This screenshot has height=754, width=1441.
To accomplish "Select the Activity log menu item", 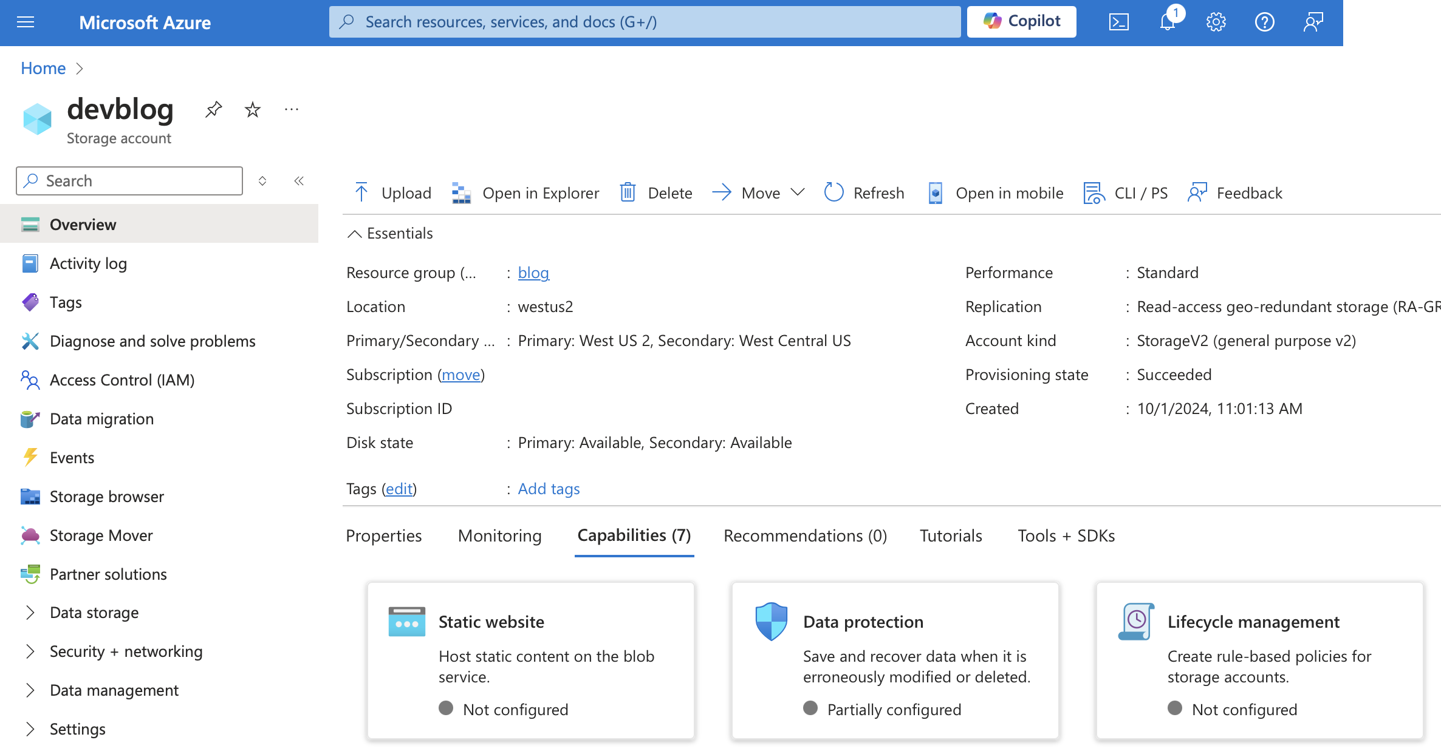I will (88, 263).
